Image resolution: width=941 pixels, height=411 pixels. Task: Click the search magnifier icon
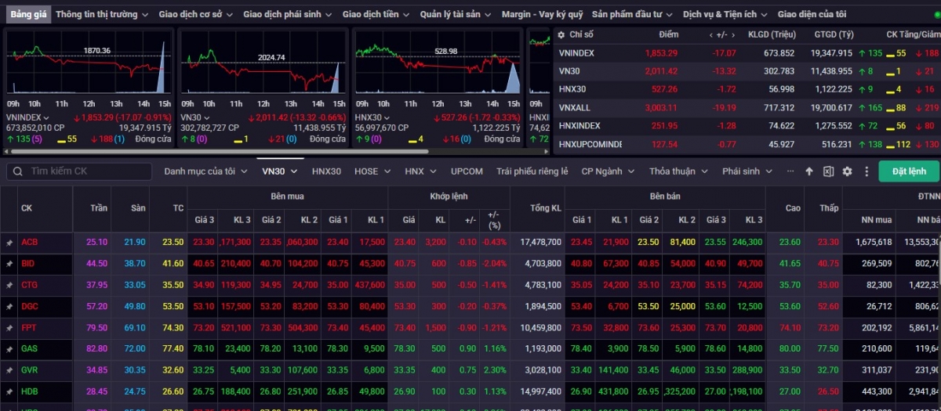(17, 171)
